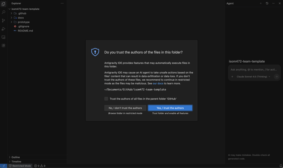Click the README.md markdown file icon
283x168 pixels.
tap(15, 31)
